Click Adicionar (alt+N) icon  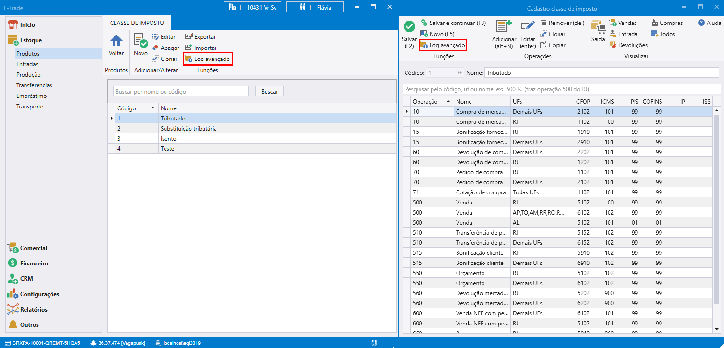click(x=504, y=28)
